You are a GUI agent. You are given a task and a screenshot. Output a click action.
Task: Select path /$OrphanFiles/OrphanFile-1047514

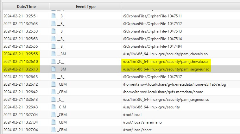click(x=152, y=39)
